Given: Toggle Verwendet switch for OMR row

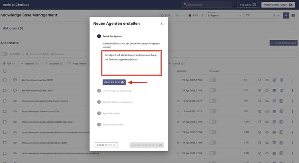Looking at the screenshot, I should tap(213, 90).
